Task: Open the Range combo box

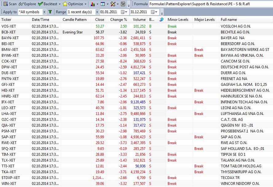Action: [x=83, y=12]
